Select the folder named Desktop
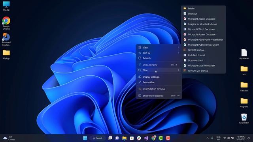Screen dimensions: 253x142 click(244, 87)
